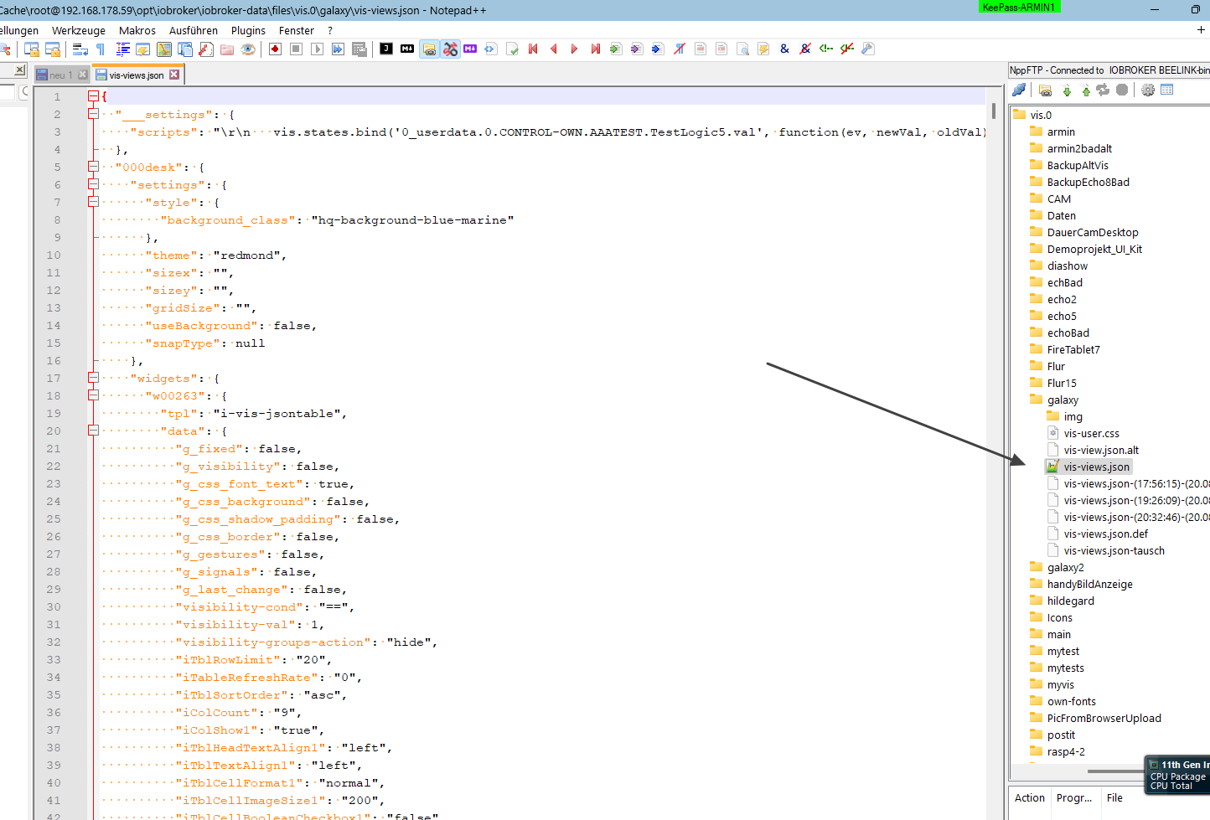This screenshot has height=820, width=1210.
Task: Open NppFTP cached file folder icon
Action: coord(1045,90)
